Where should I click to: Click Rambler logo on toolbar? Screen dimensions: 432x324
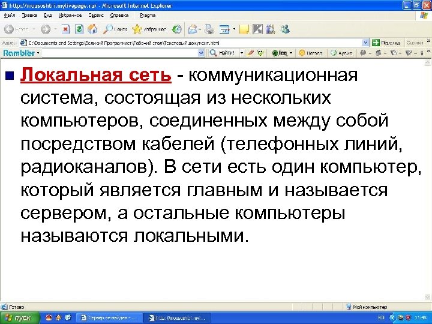click(x=19, y=53)
